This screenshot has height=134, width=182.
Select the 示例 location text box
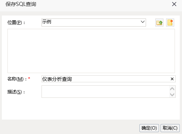pos(94,23)
